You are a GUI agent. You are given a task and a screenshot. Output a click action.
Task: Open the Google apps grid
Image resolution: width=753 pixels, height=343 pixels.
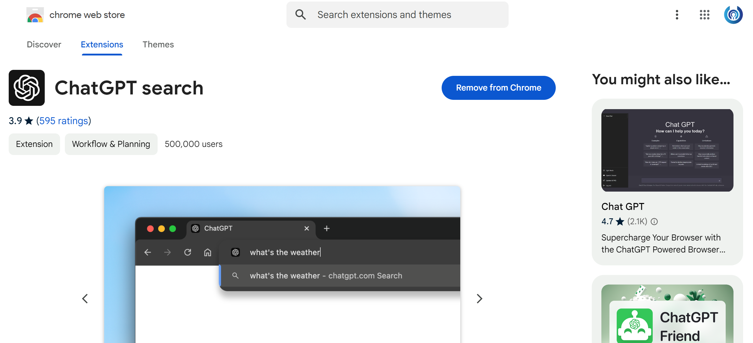[704, 15]
